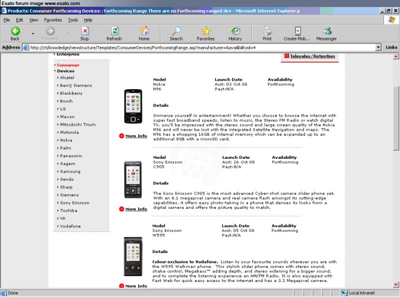This screenshot has height=298, width=400.
Task: Open the Telesales/Retention link
Action: click(312, 56)
